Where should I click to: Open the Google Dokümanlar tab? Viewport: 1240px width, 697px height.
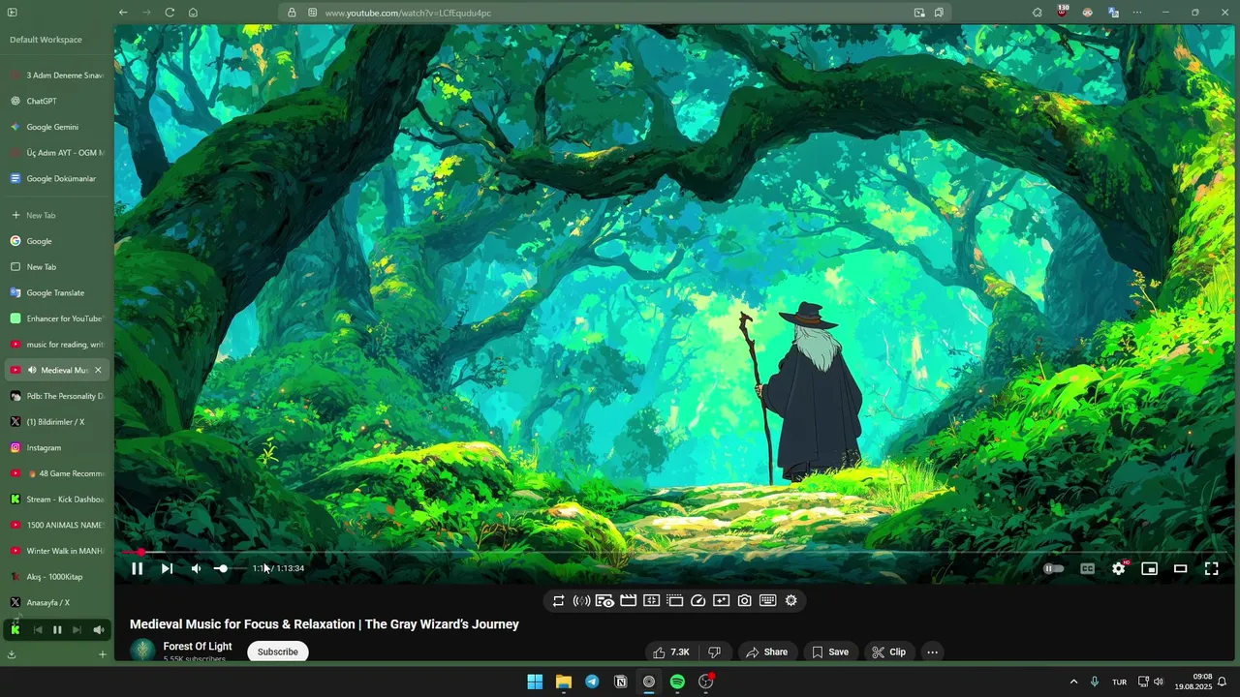click(x=56, y=178)
